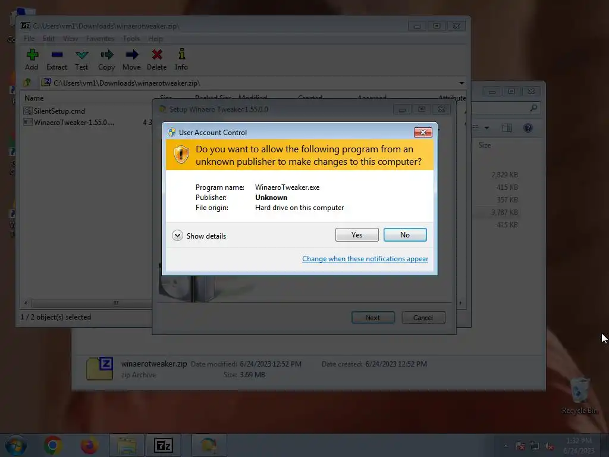Click the 7-Zip horizontal scrollbar
This screenshot has width=609, height=457.
(x=91, y=303)
